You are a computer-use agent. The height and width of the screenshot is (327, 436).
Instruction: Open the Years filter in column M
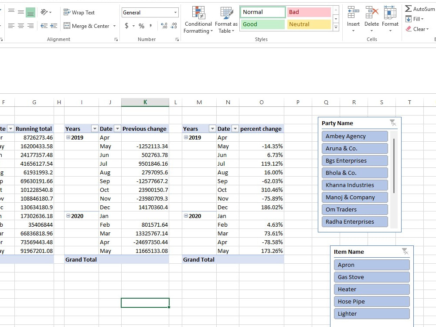[212, 129]
